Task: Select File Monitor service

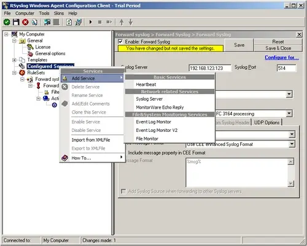Action: (170, 139)
